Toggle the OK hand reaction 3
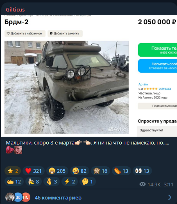 (x=52, y=181)
